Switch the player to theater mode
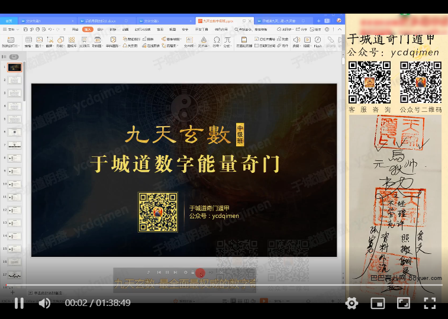The width and height of the screenshot is (448, 319). pyautogui.click(x=404, y=303)
